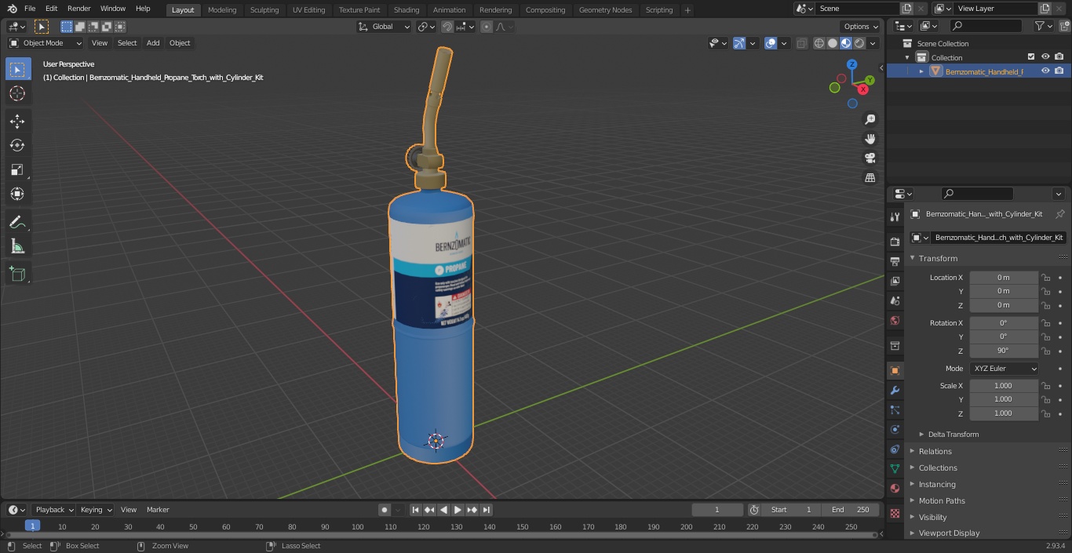Open the viewport Add menu
The width and height of the screenshot is (1072, 553).
coord(153,43)
